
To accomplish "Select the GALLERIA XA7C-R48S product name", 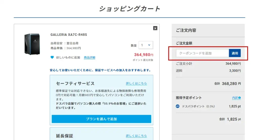I will [69, 35].
